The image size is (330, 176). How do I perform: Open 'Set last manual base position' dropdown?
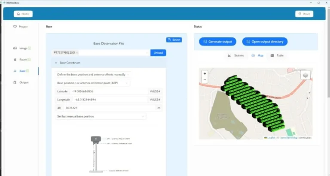click(101, 116)
